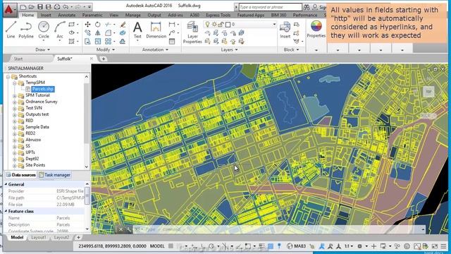
Task: Click the Save icon in quick access toolbar
Action: pos(40,6)
